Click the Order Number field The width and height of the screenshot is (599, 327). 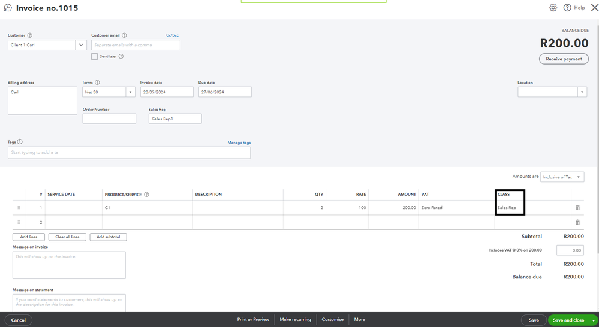[x=109, y=119]
